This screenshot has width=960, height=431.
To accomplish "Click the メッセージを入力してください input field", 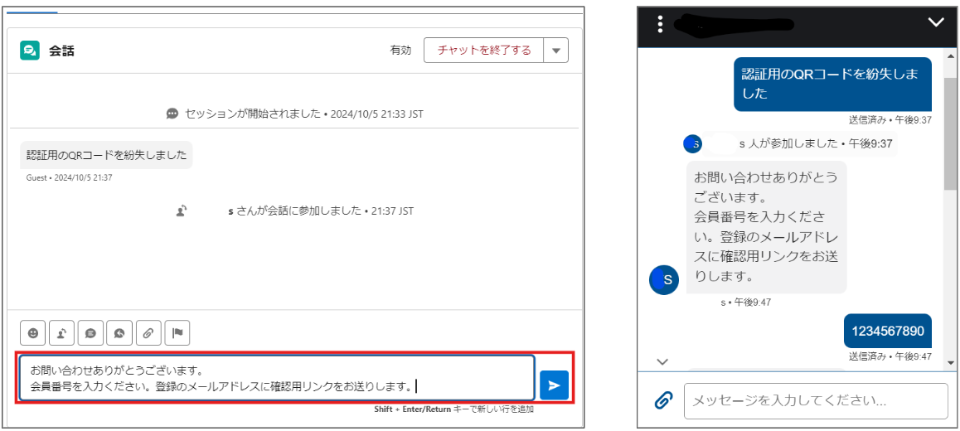I will click(x=816, y=401).
